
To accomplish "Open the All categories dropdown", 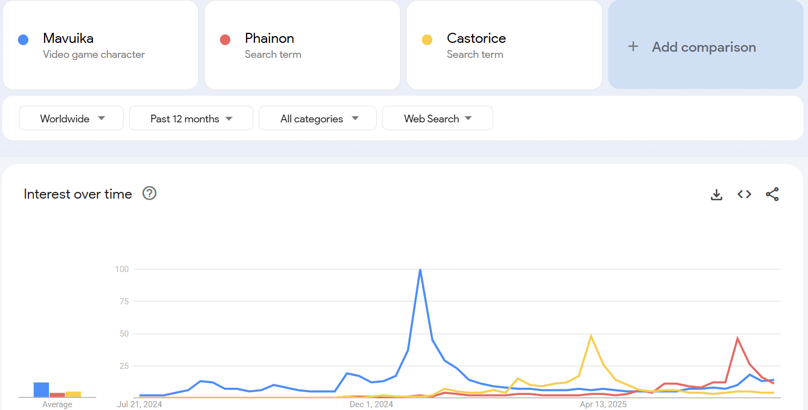I will point(318,118).
